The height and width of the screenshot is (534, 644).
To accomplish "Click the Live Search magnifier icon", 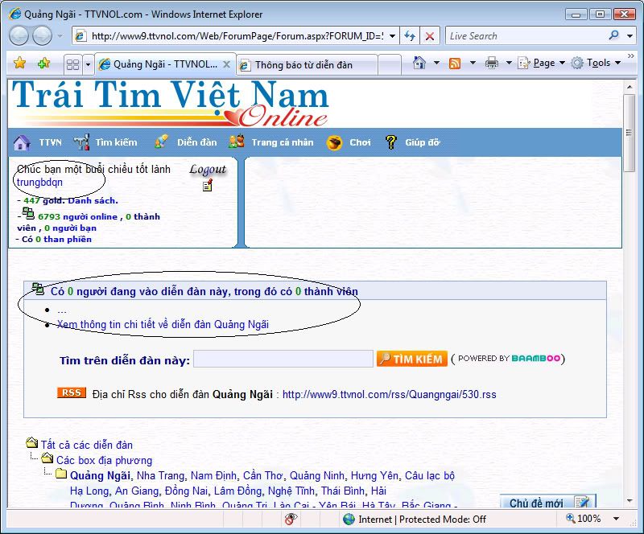I will [614, 35].
